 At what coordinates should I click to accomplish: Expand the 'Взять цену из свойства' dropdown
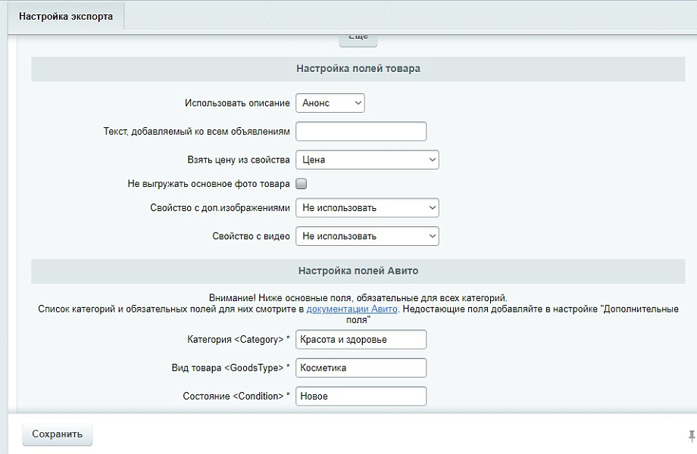click(367, 160)
